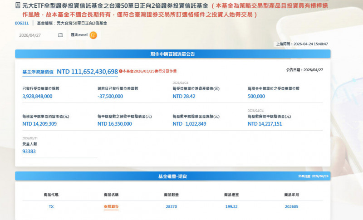Select the 現金申購買回清單公告 section header
Screen dimensions: 363x220
(x=172, y=54)
